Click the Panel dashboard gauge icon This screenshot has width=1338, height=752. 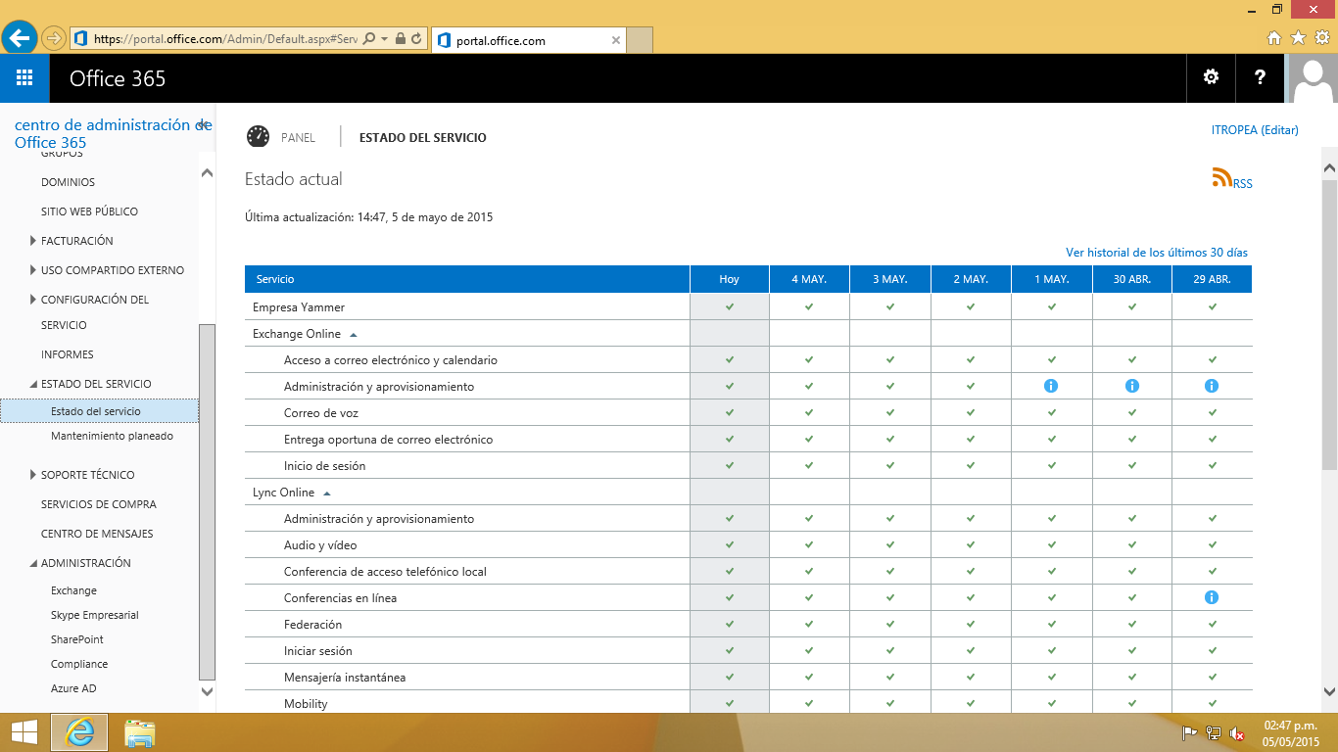[x=258, y=137]
